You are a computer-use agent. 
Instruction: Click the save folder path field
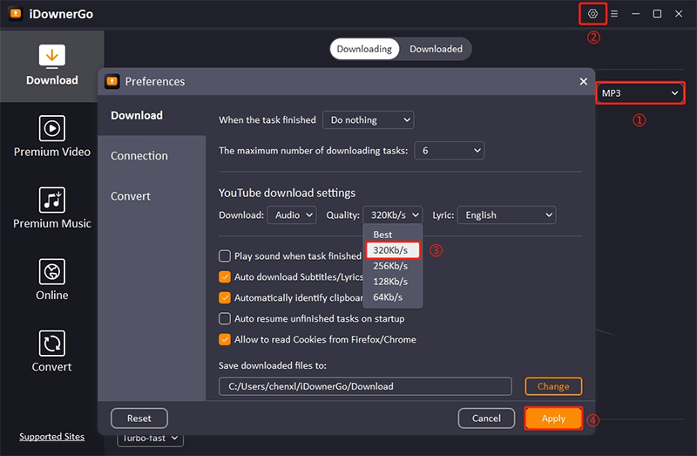[364, 386]
